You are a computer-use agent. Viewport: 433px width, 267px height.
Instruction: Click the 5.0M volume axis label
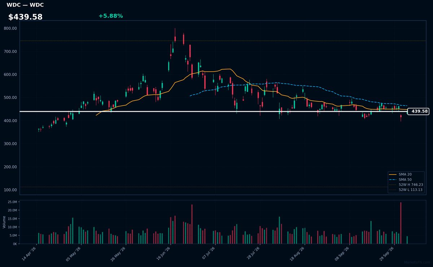pyautogui.click(x=13, y=236)
